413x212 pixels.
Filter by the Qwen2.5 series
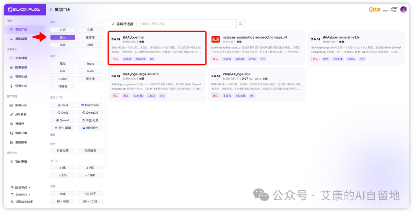[90, 113]
